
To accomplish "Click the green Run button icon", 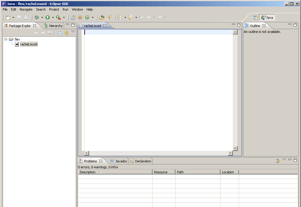I will pyautogui.click(x=48, y=17).
